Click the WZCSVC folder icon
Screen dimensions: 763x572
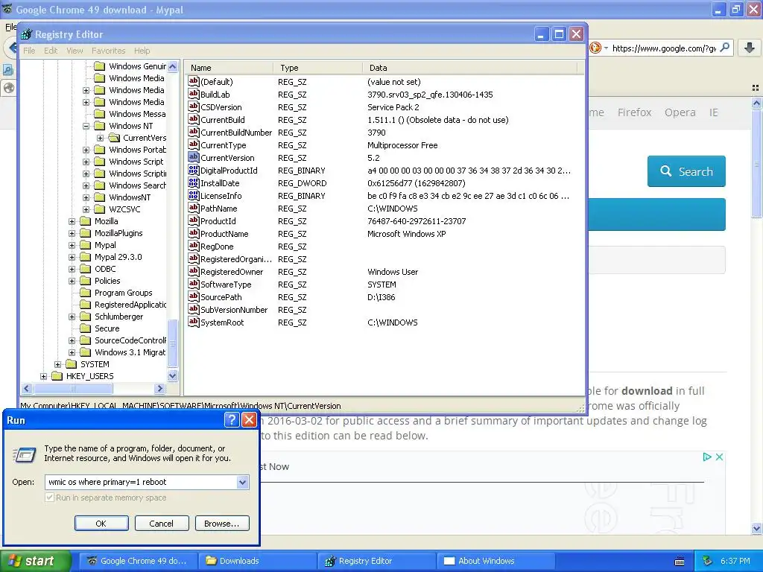pyautogui.click(x=100, y=209)
